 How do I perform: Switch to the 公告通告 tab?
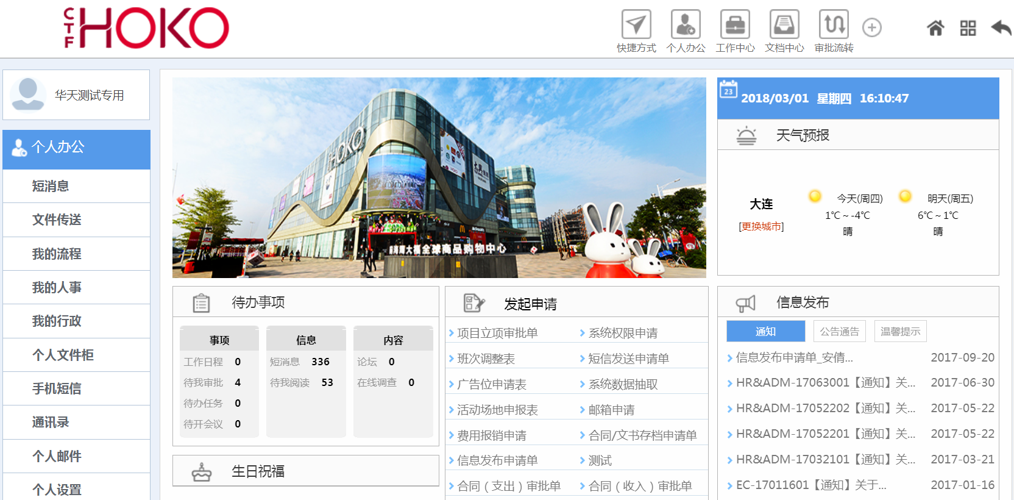pos(838,332)
